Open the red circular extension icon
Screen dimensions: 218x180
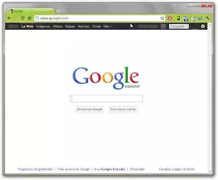coord(170,18)
